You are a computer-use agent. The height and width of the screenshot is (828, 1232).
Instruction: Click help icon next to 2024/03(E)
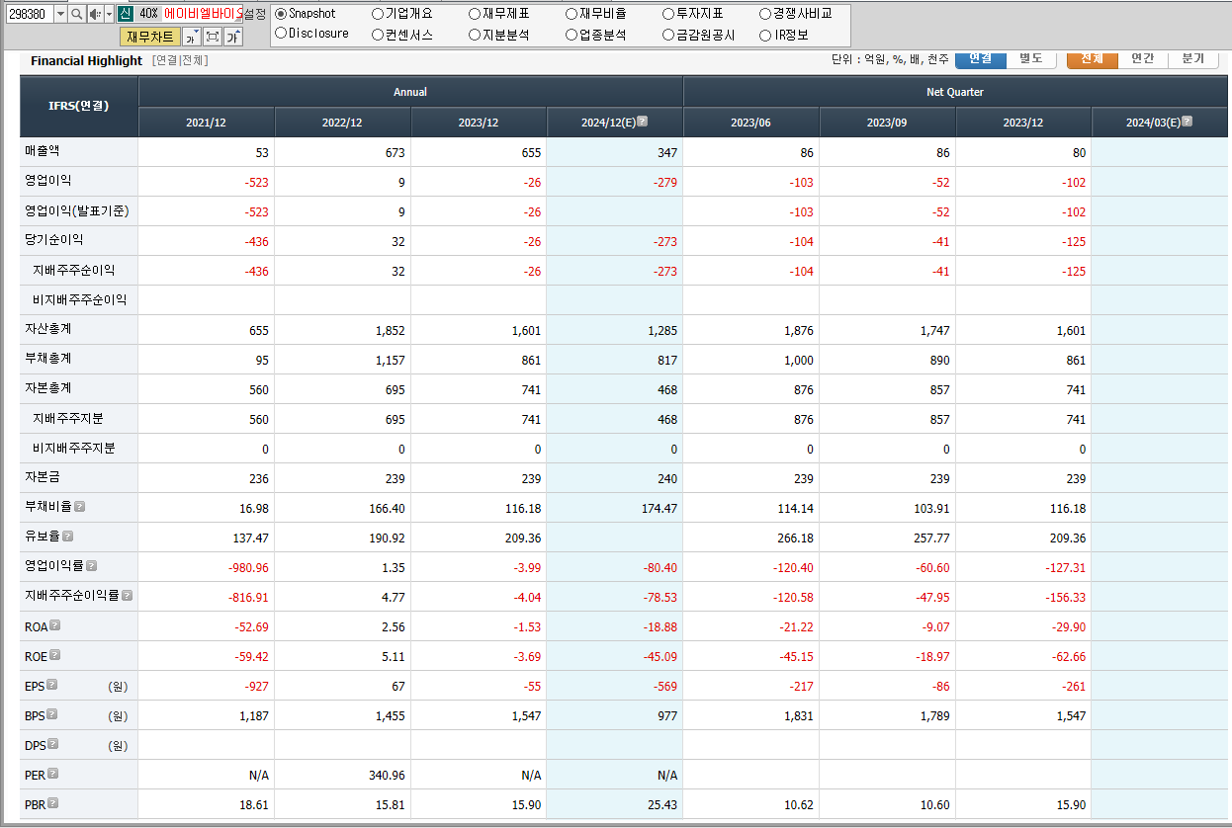pyautogui.click(x=1188, y=122)
